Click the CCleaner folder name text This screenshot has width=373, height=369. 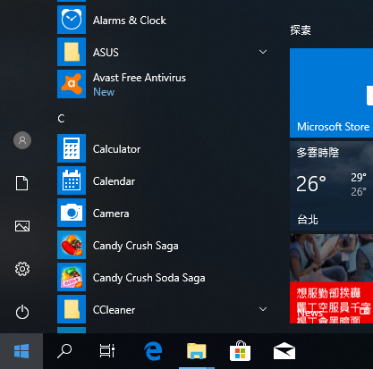coord(114,310)
